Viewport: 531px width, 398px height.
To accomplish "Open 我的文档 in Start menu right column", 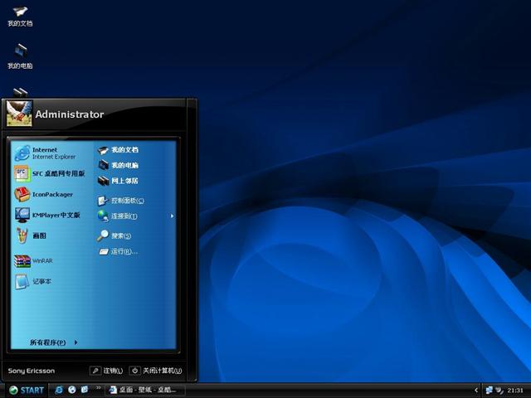I will point(124,150).
